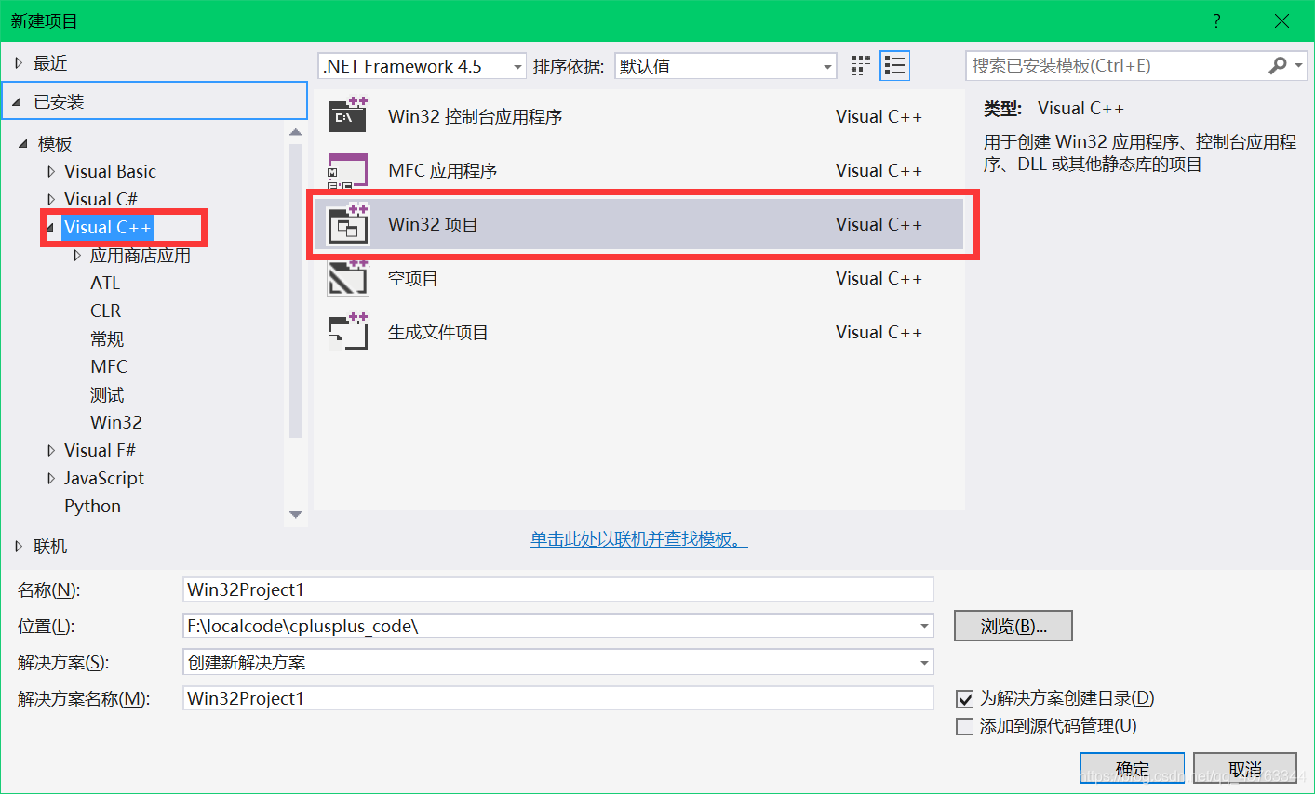The image size is (1315, 794).
Task: Collapse the 模板 tree node
Action: coord(23,143)
